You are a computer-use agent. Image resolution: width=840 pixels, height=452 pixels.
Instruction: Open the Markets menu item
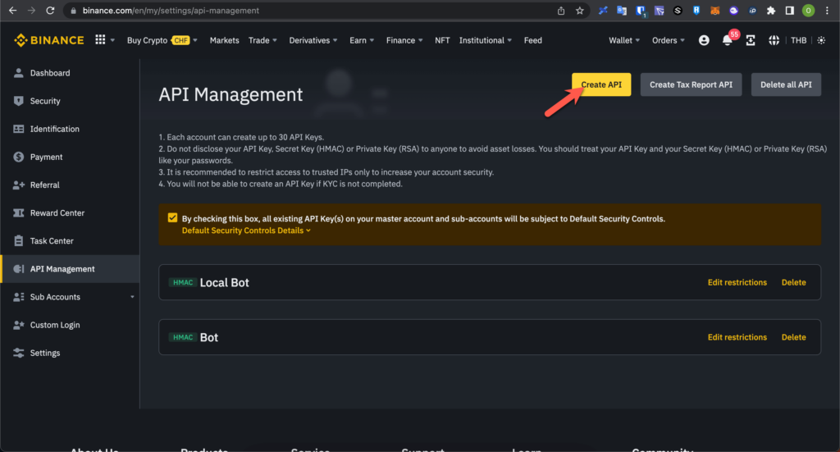click(225, 40)
